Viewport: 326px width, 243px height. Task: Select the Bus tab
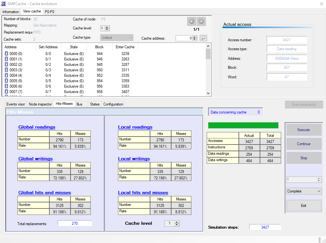[x=79, y=104]
